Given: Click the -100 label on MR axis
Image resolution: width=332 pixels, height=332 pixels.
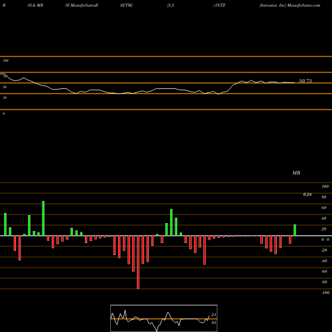Looking at the screenshot, I should [x=325, y=293].
